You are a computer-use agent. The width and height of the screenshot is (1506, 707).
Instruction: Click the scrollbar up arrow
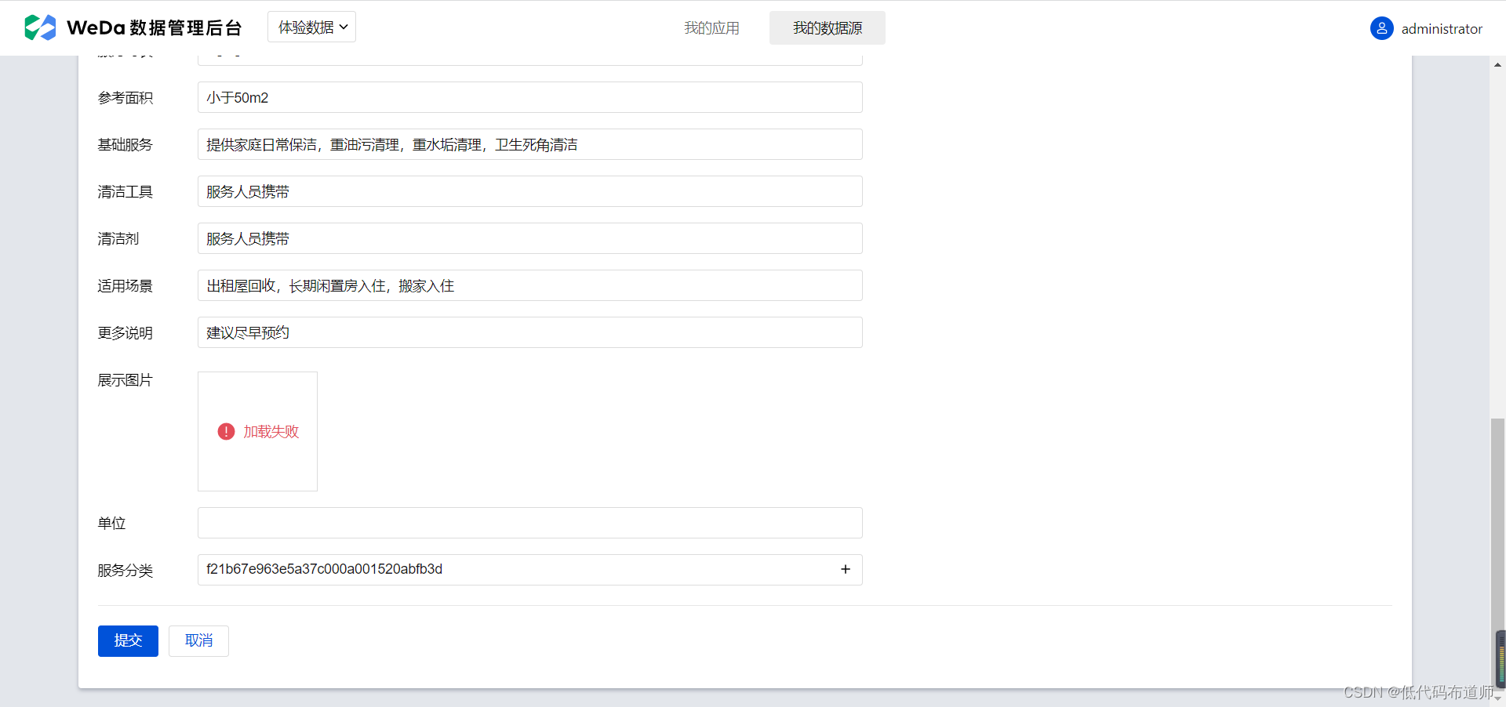click(x=1497, y=65)
